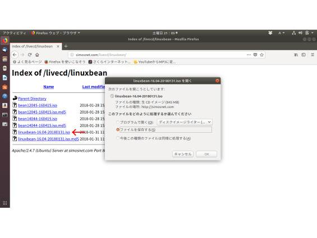Select the open with program radio option
Image resolution: width=317 pixels, height=238 pixels.
coord(118,122)
